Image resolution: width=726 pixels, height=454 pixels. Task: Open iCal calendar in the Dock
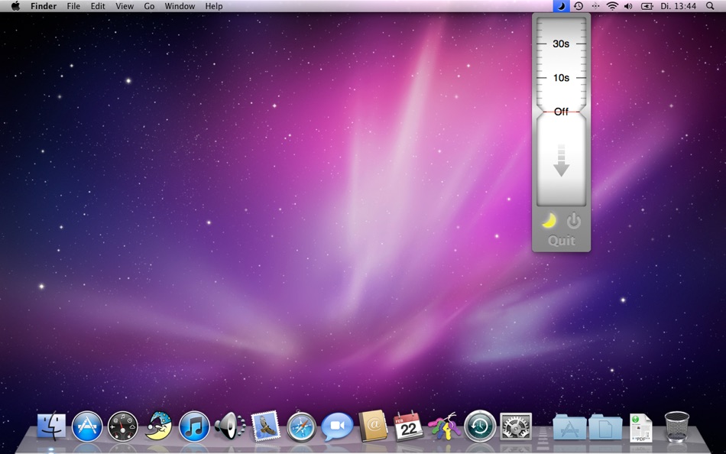pyautogui.click(x=408, y=426)
